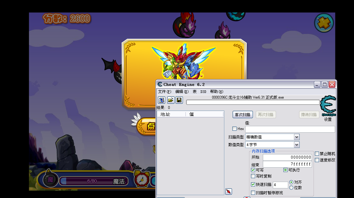This screenshot has width=354, height=198.
Task: Click the 魔 bomb icon in game
Action: pyautogui.click(x=50, y=179)
